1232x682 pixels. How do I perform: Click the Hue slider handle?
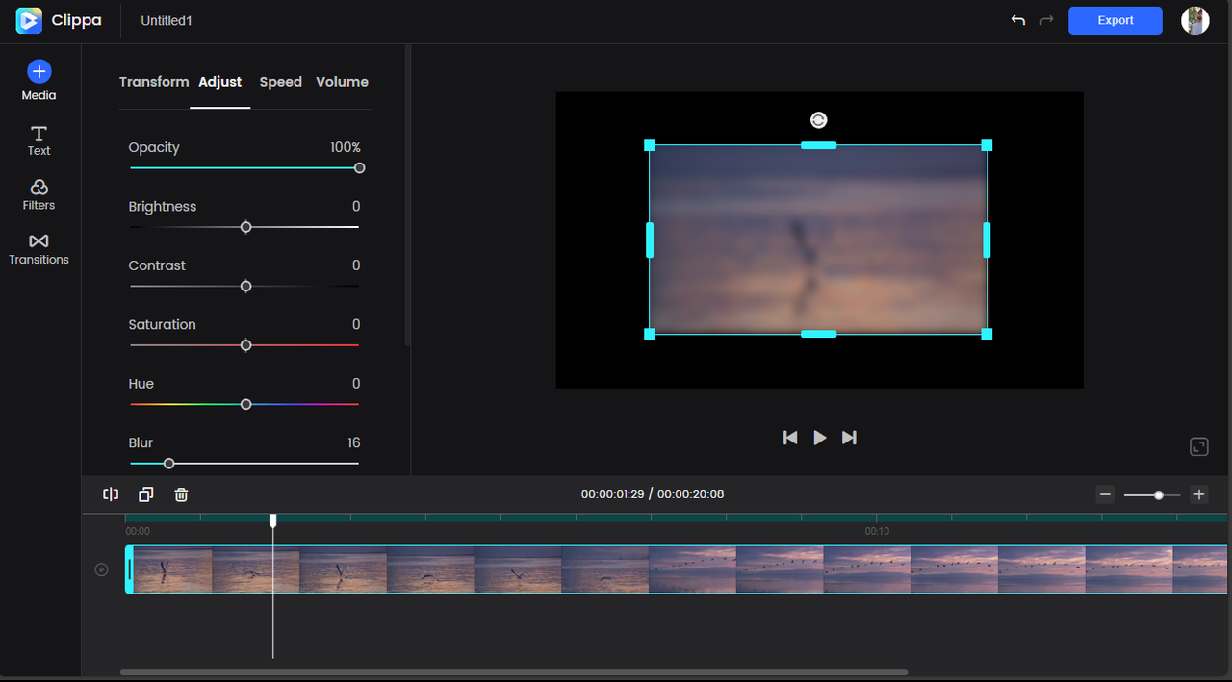click(245, 405)
